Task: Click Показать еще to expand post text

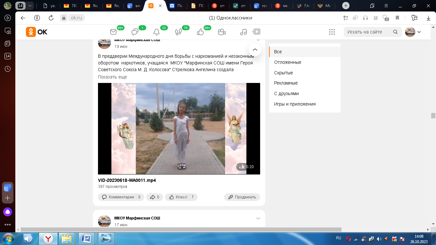Action: pyautogui.click(x=112, y=77)
